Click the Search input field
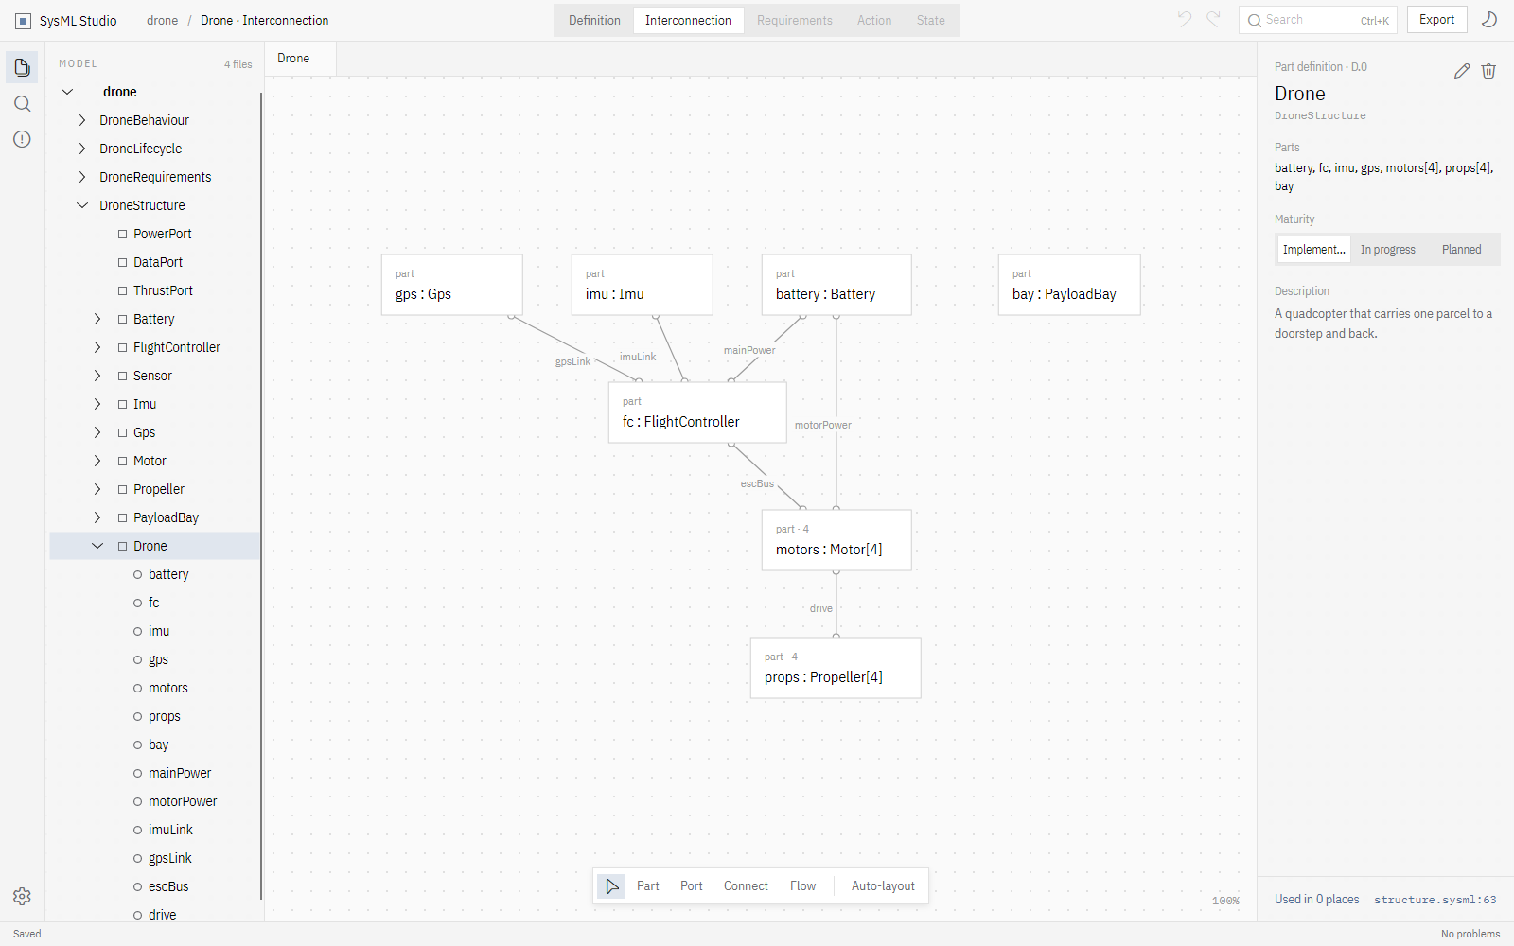 1317,20
